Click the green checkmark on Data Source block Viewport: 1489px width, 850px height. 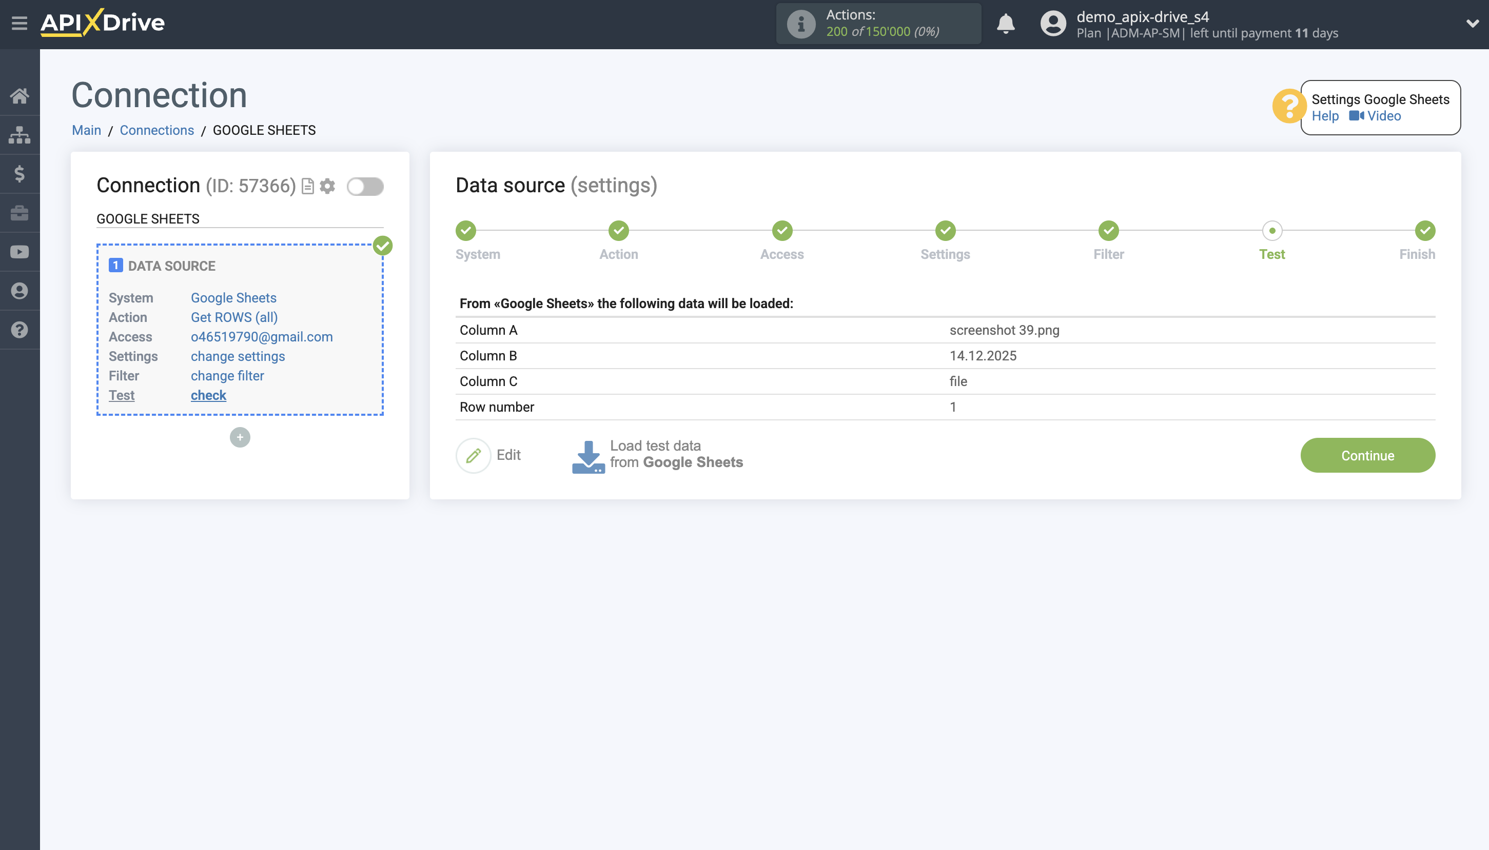coord(383,246)
